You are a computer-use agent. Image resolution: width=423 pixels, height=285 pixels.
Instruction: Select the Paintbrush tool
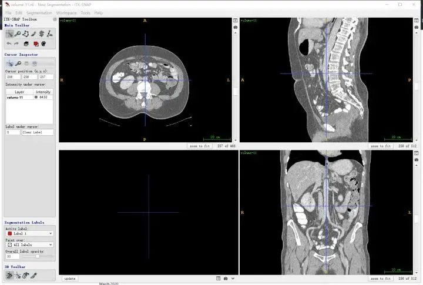pyautogui.click(x=33, y=33)
